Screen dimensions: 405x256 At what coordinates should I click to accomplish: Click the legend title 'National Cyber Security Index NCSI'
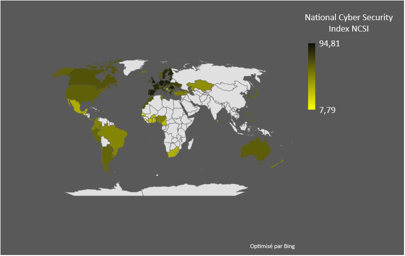(349, 23)
